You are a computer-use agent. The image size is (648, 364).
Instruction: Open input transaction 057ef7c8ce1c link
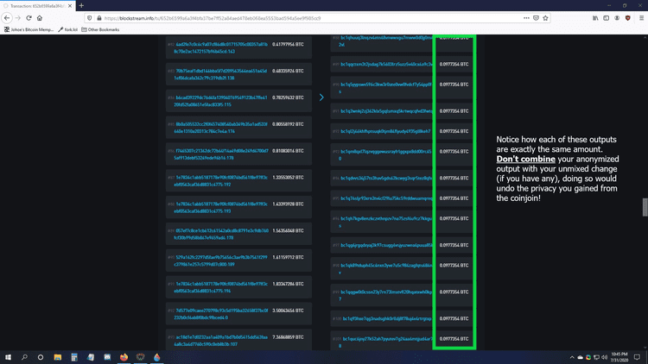pos(220,234)
